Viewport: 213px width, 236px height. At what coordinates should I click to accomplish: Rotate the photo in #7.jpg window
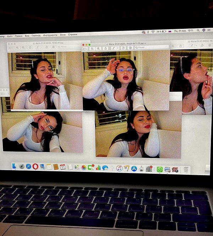[x=47, y=47]
